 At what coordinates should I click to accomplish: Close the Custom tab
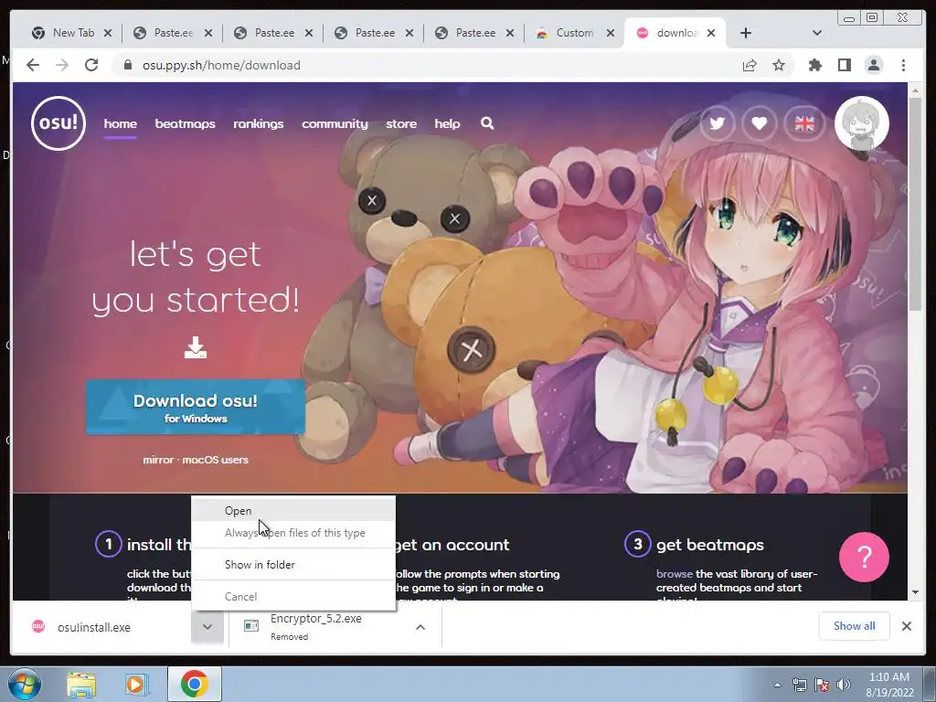pyautogui.click(x=610, y=33)
